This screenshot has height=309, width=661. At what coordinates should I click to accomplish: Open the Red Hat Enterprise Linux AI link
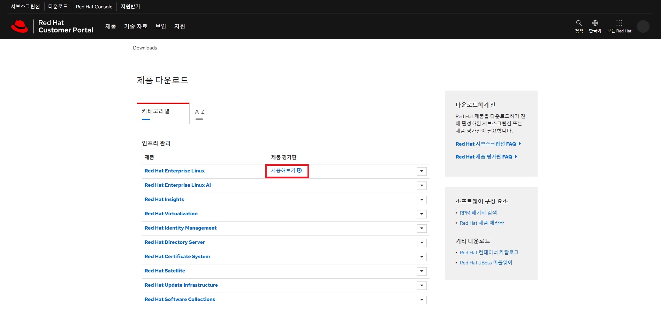coord(178,185)
